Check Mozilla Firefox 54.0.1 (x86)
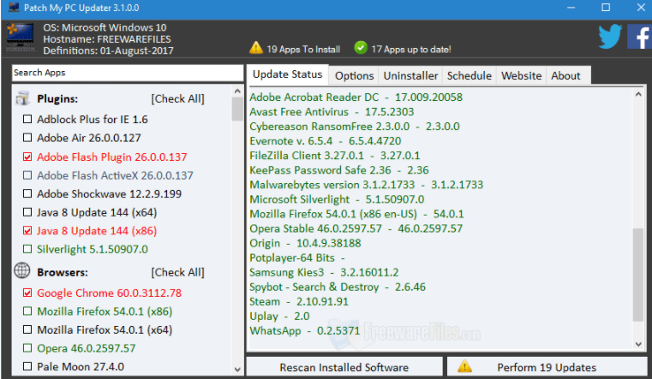The width and height of the screenshot is (652, 379). (x=27, y=311)
